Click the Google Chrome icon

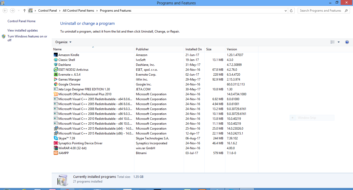56,84
